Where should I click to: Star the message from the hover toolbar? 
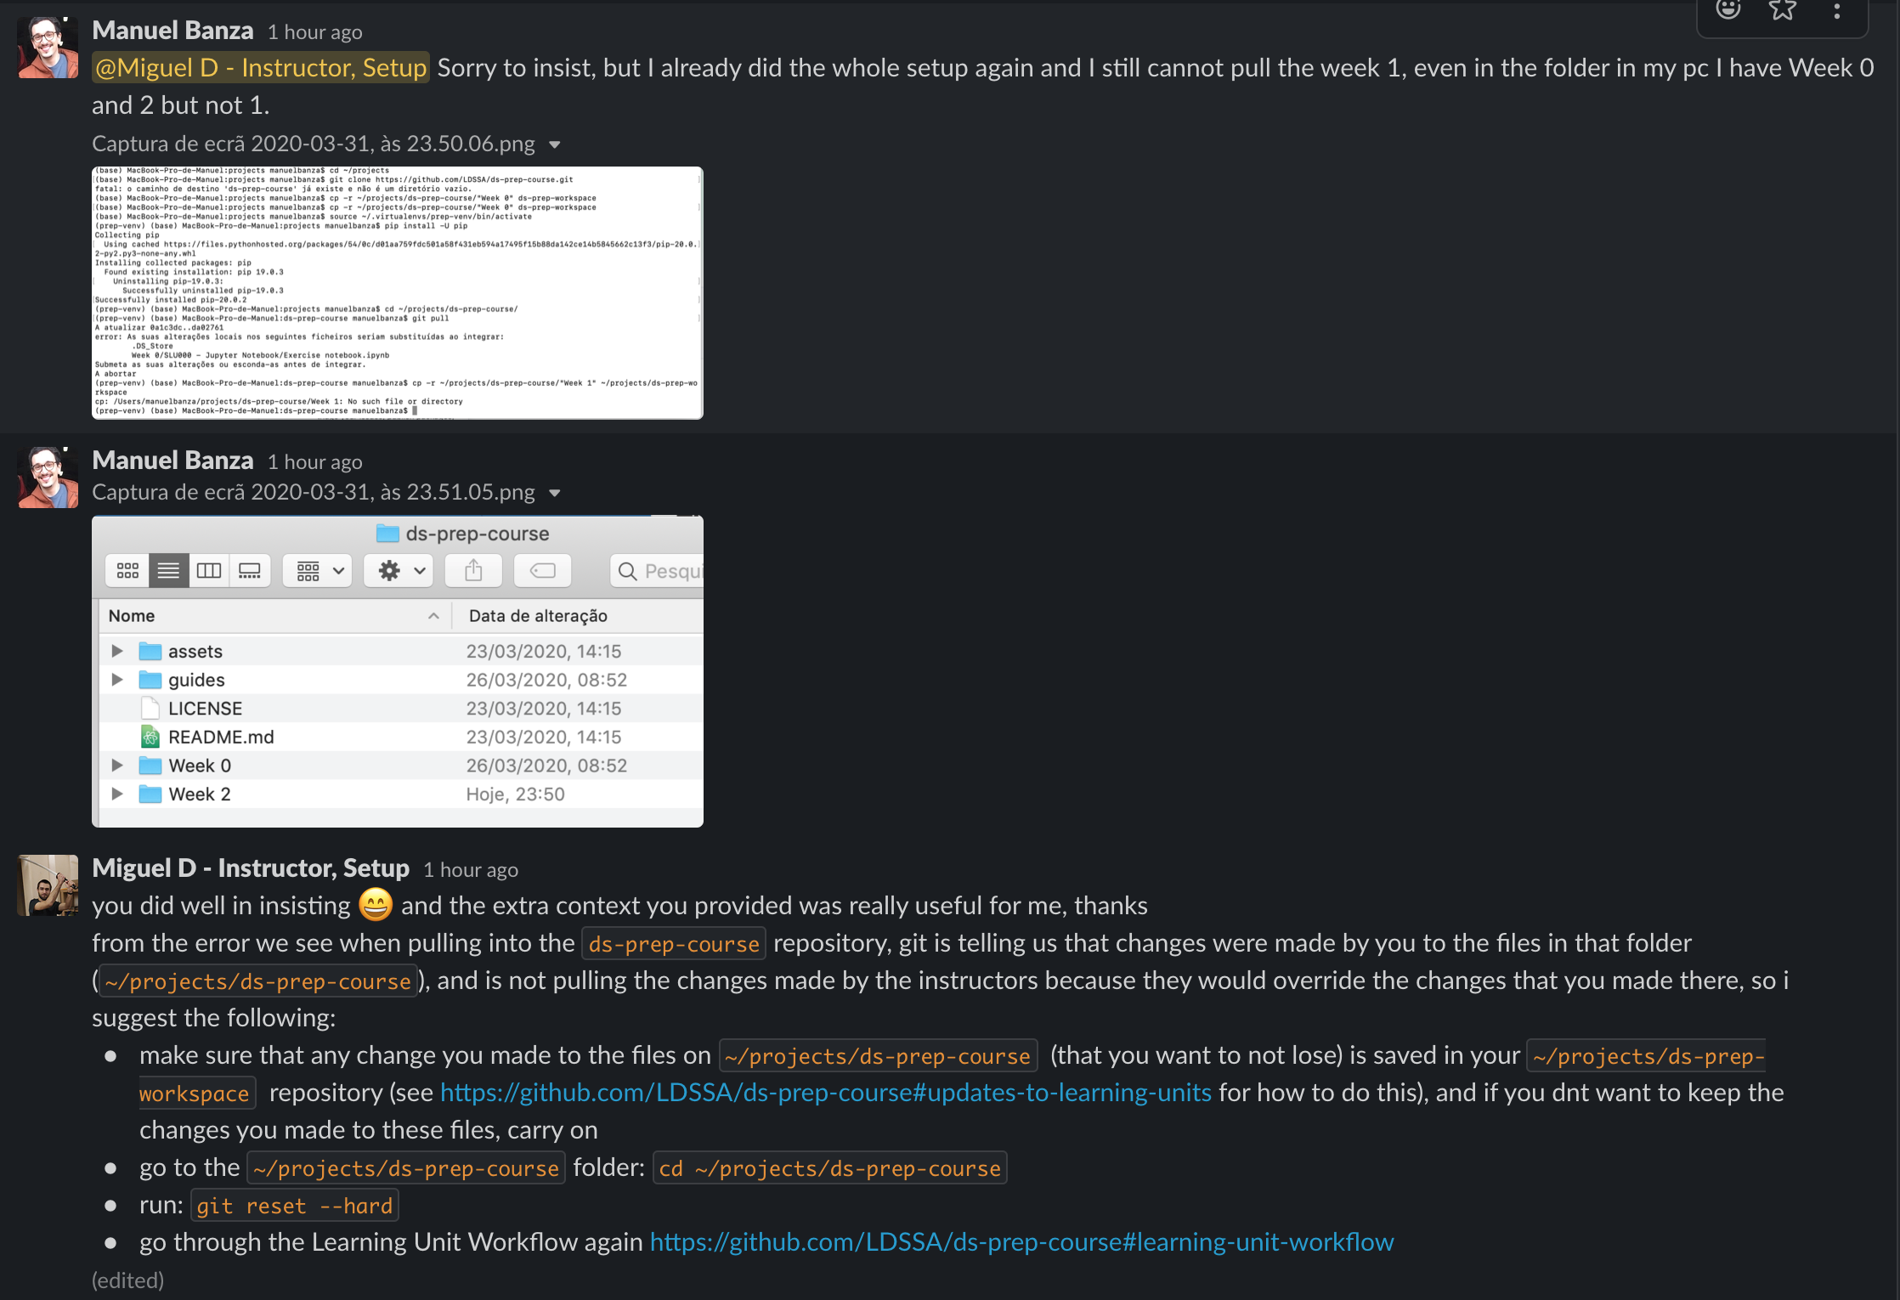1783,9
